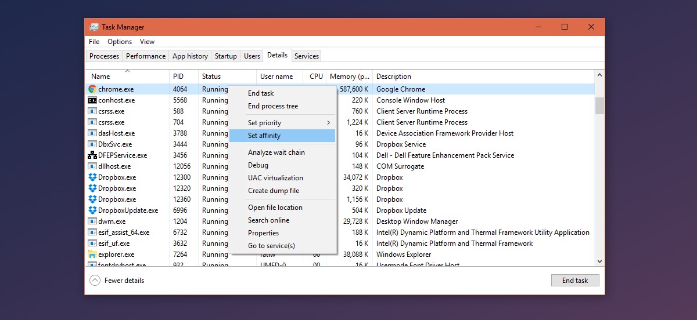Select UAC virtualization option

pyautogui.click(x=282, y=178)
